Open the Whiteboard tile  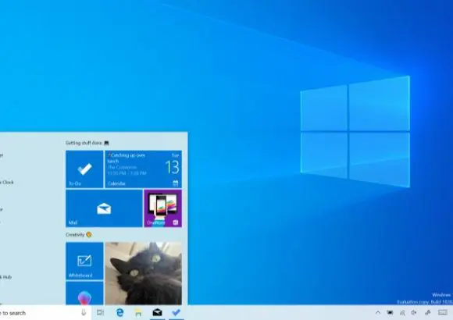pyautogui.click(x=84, y=261)
